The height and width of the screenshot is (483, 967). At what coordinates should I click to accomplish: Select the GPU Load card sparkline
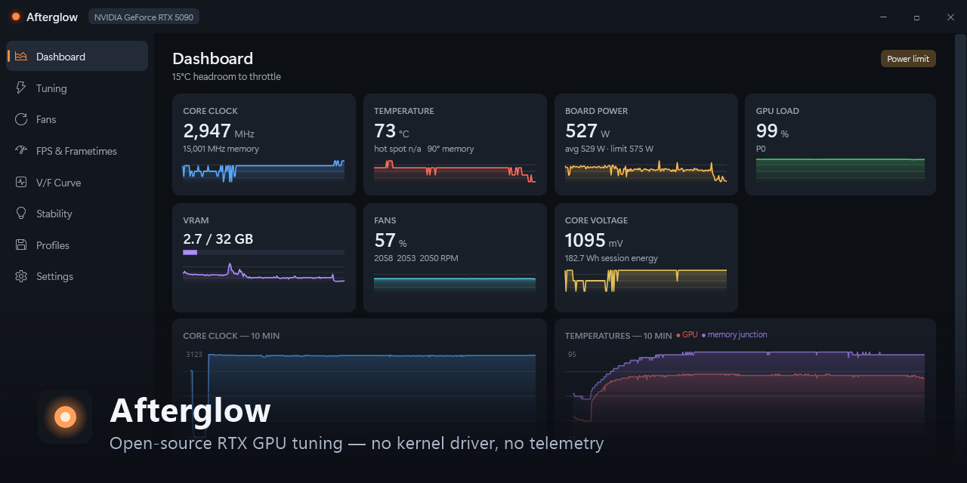[840, 171]
